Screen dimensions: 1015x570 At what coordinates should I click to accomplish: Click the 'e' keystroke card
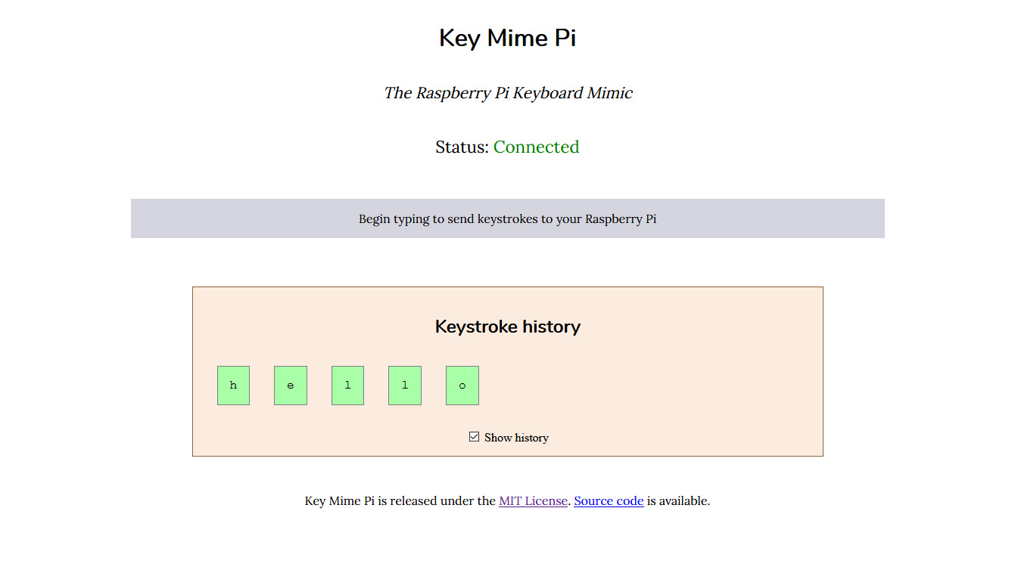pos(291,386)
